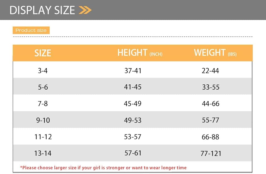
Task: Select the orange Product size label
Action: click(31, 30)
